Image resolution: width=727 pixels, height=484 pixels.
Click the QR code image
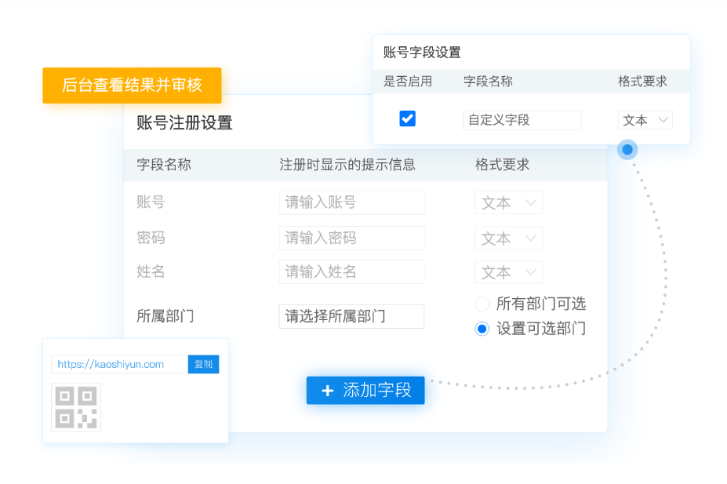click(x=76, y=407)
